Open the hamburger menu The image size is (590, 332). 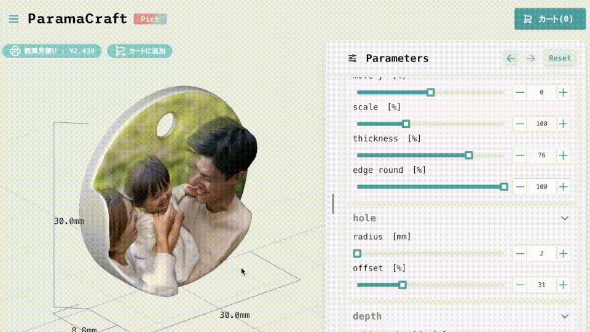point(14,19)
